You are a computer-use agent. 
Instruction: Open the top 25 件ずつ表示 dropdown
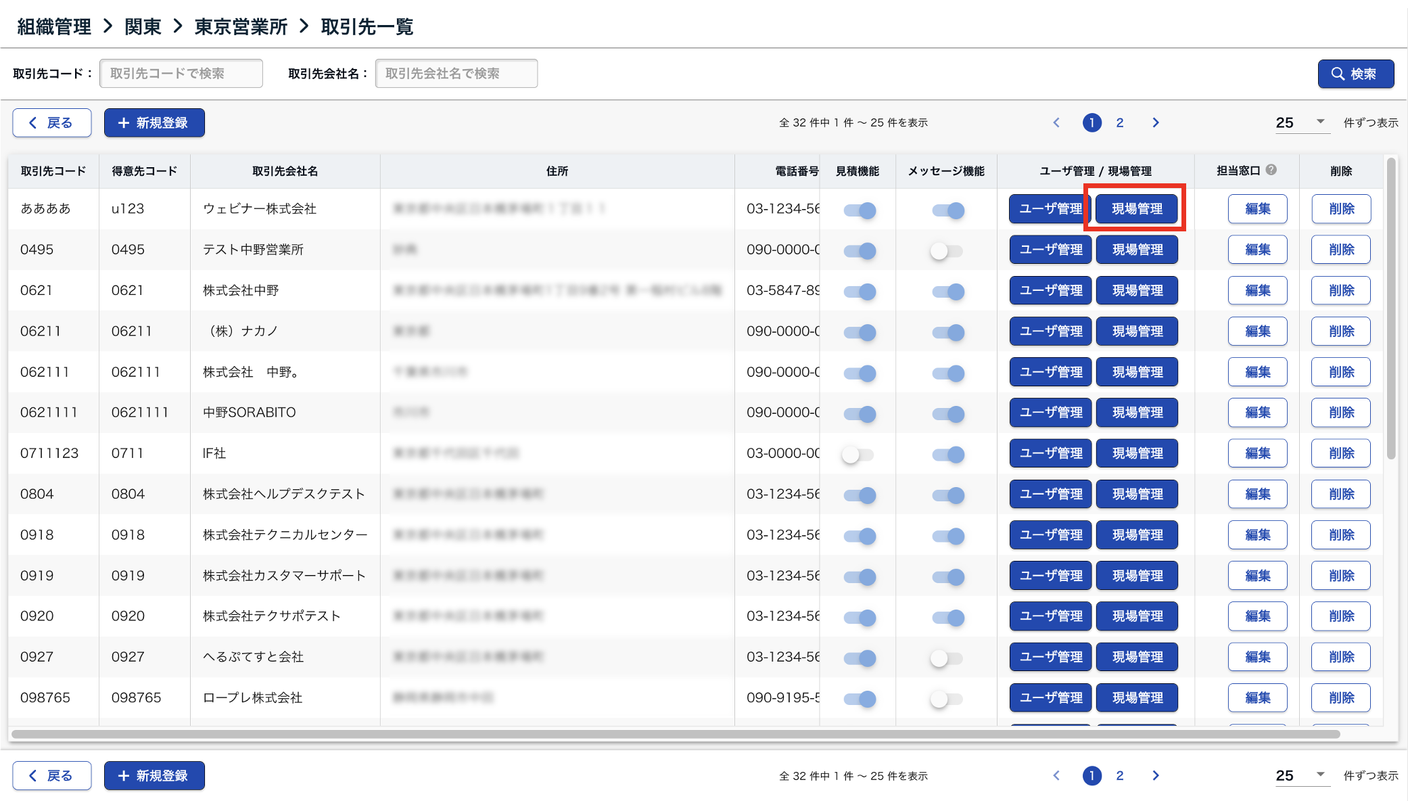click(x=1301, y=122)
